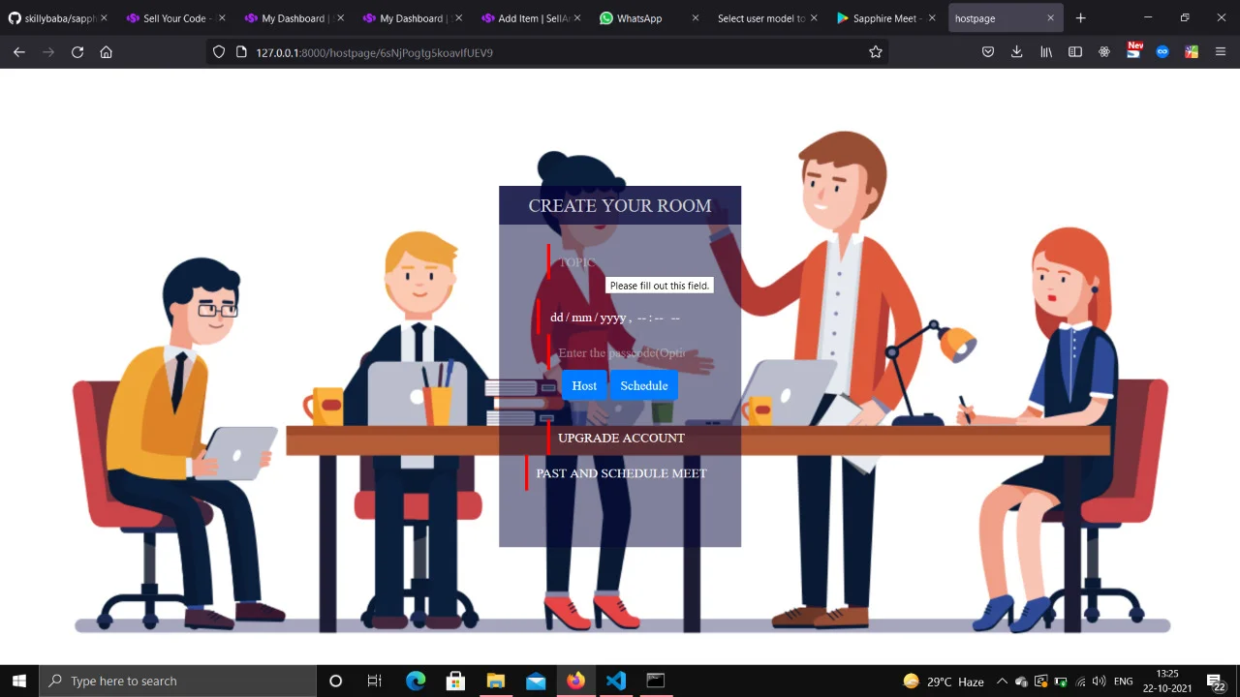Focus the TOPIC input field

pos(621,262)
